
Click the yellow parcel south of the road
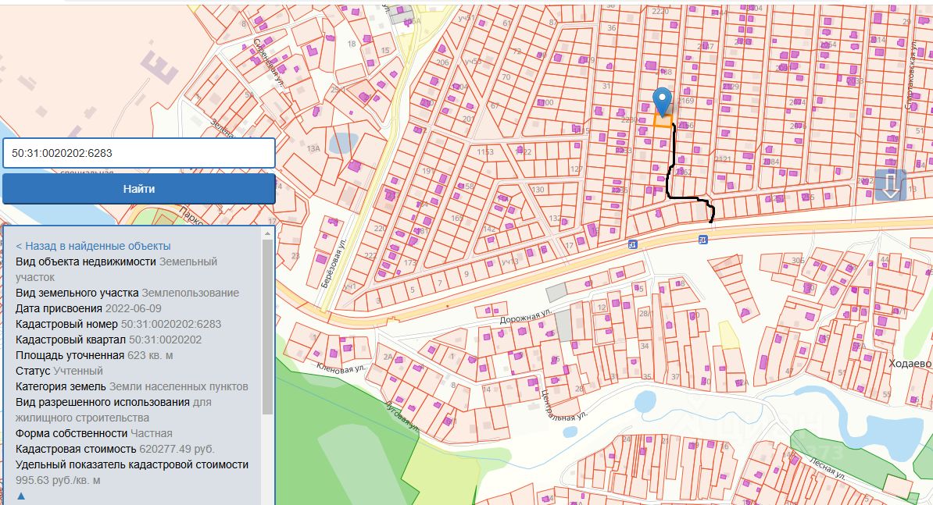[729, 336]
